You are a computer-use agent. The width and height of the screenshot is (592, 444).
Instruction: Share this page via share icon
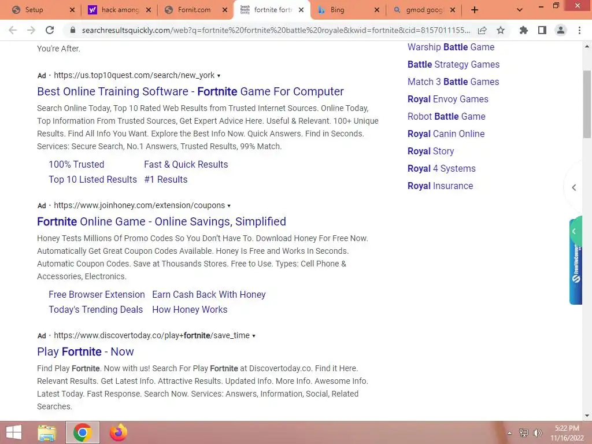[482, 30]
